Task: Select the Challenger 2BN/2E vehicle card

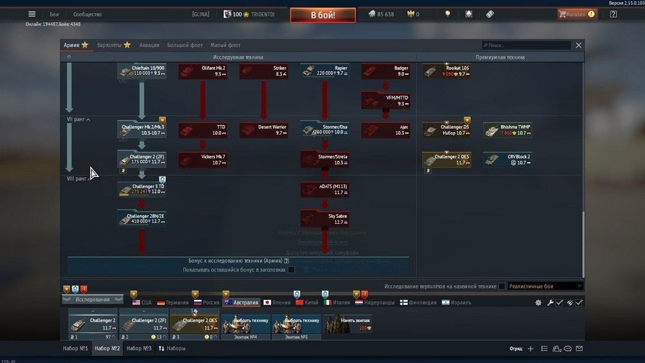Action: pos(142,219)
